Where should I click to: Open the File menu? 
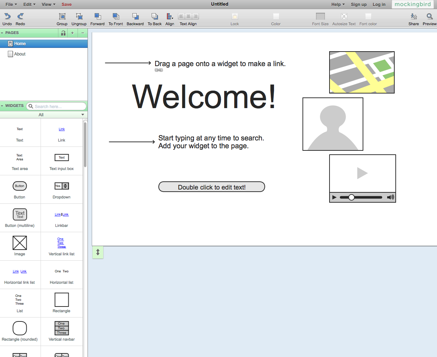click(11, 4)
